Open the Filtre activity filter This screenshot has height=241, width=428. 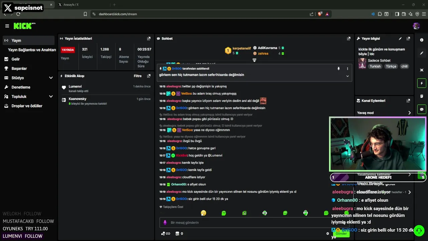click(x=138, y=76)
